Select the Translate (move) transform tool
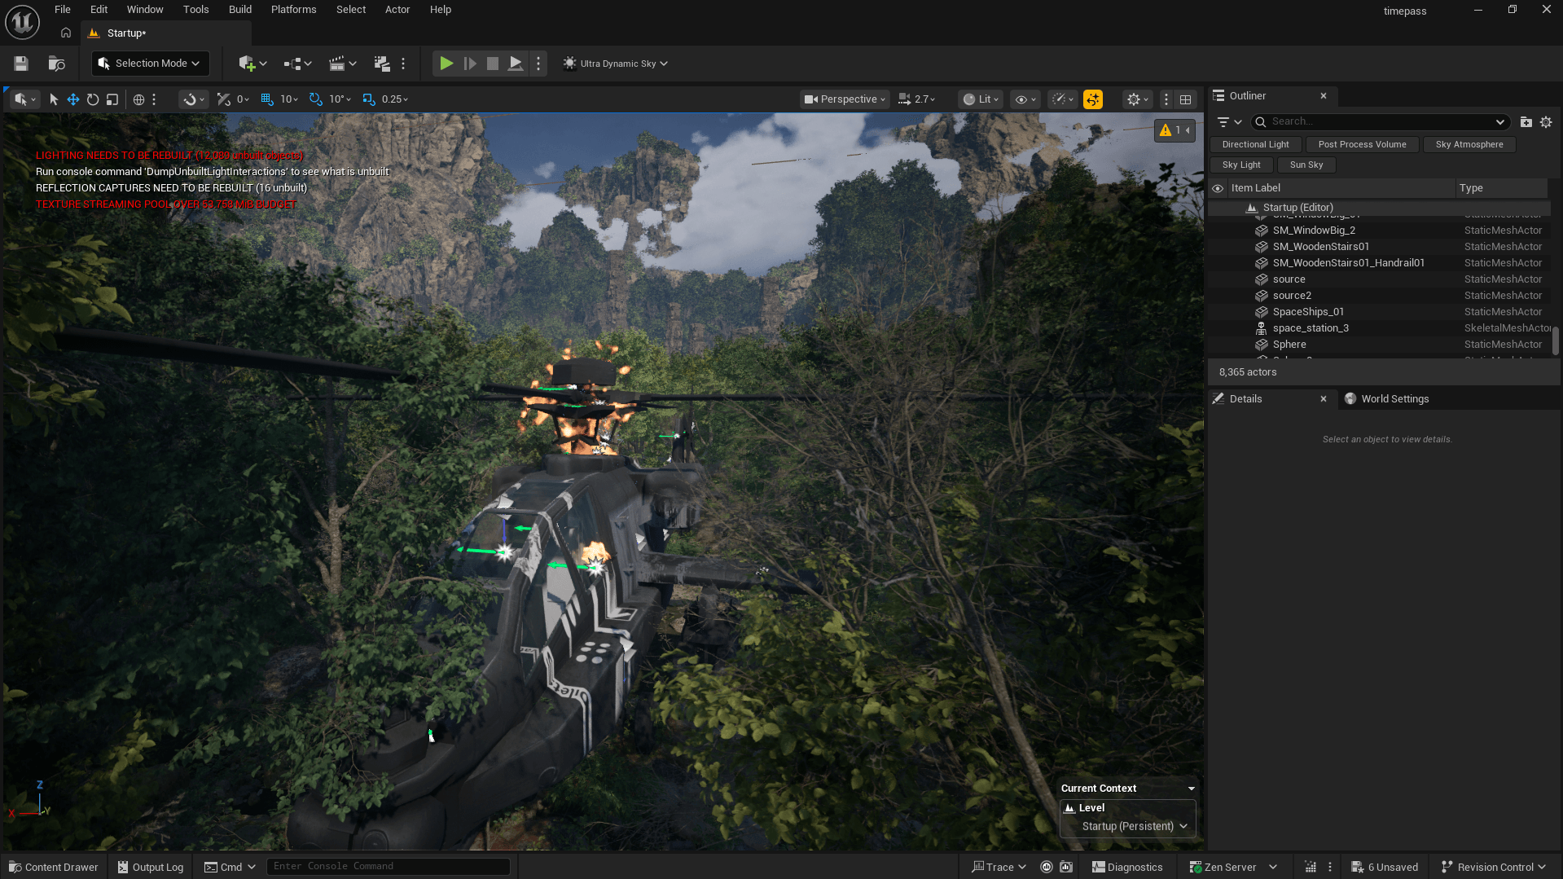The width and height of the screenshot is (1563, 879). pos(73,99)
